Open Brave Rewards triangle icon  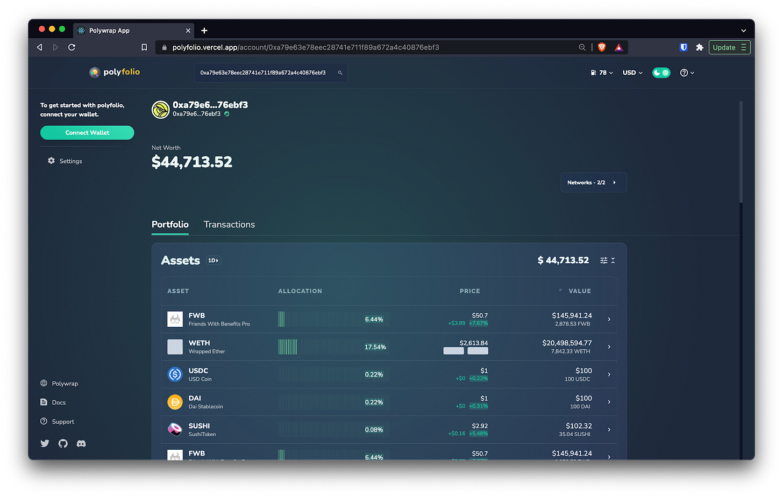tap(619, 47)
